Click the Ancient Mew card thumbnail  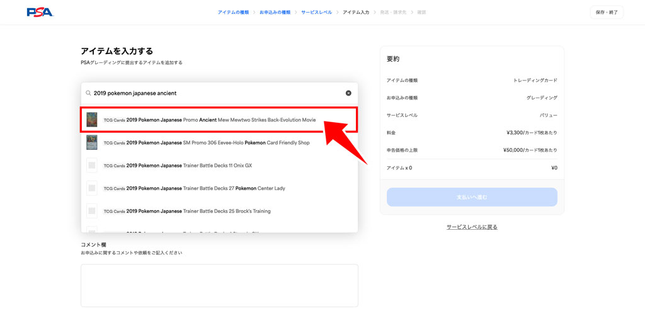pos(92,120)
